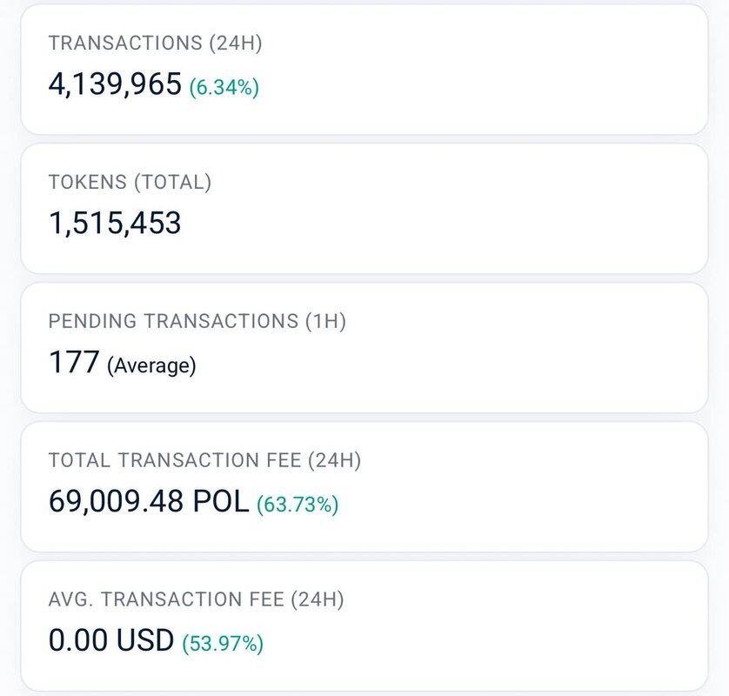Select the 4,139,965 transactions count

[115, 84]
